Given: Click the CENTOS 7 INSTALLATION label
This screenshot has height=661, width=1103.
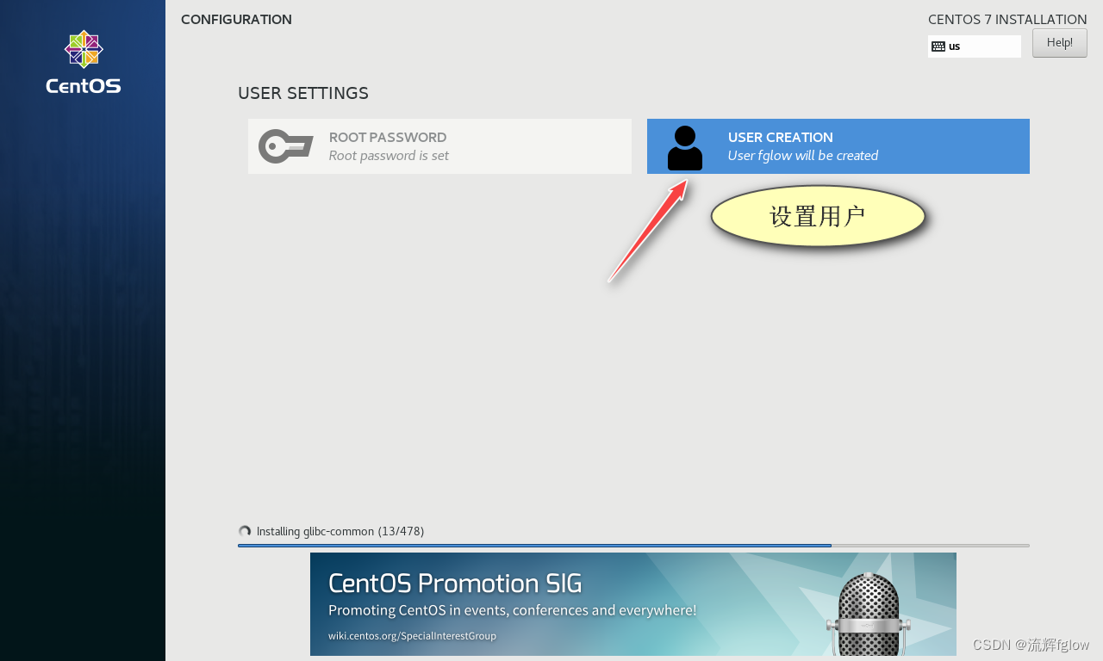Looking at the screenshot, I should [1007, 19].
